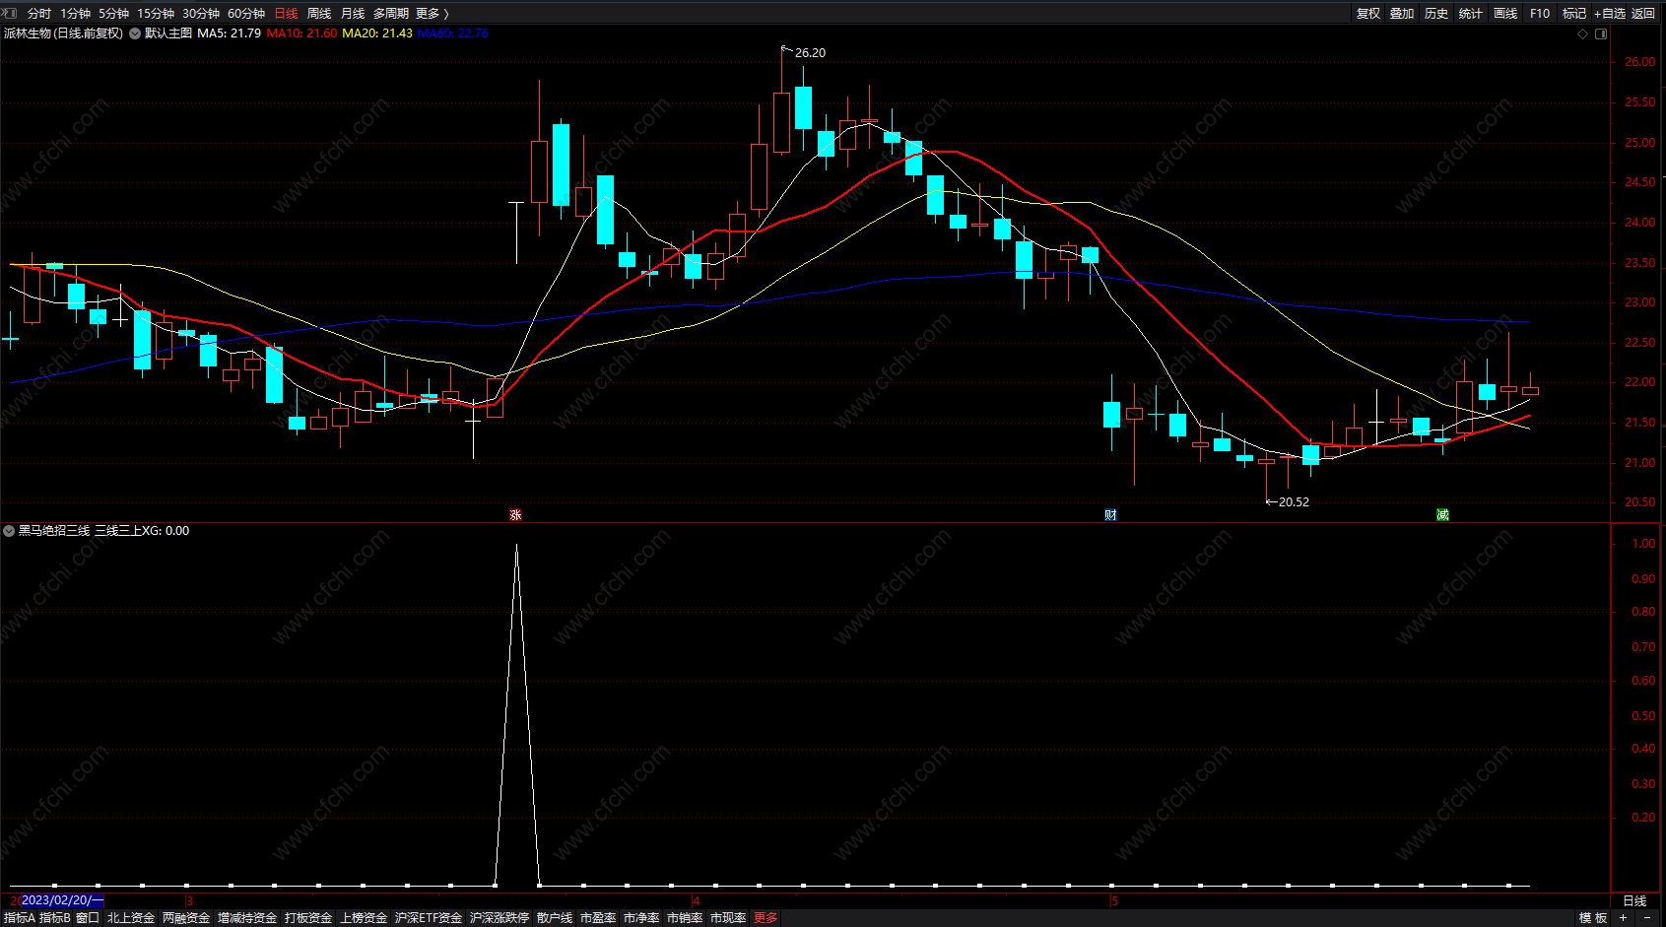Click the 复权 adjustment button

pyautogui.click(x=1368, y=14)
